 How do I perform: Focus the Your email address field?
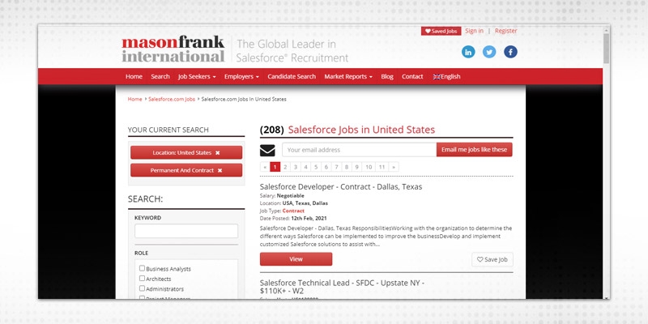[x=359, y=150]
